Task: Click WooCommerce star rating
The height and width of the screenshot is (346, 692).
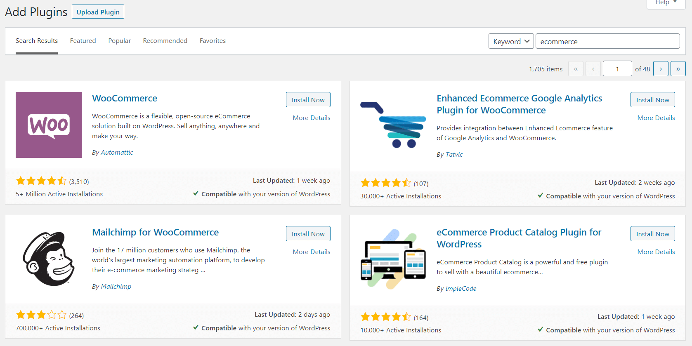Action: 41,181
